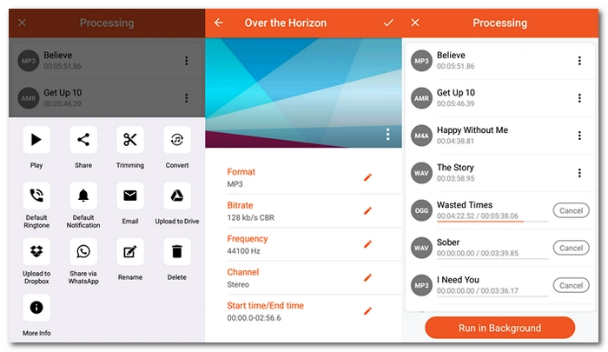
Task: Tap the Delete trash icon
Action: pyautogui.click(x=177, y=251)
